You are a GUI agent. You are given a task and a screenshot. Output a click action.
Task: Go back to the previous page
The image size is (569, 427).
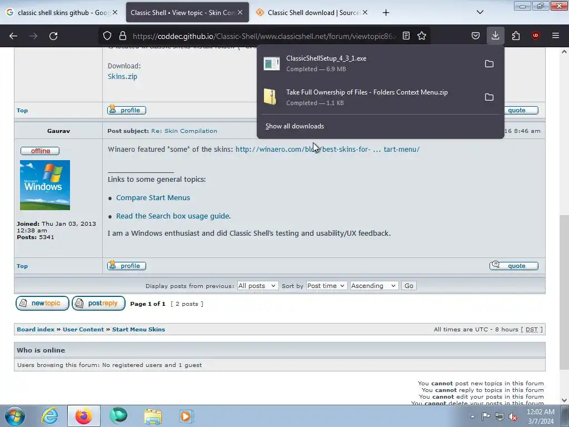coord(13,36)
